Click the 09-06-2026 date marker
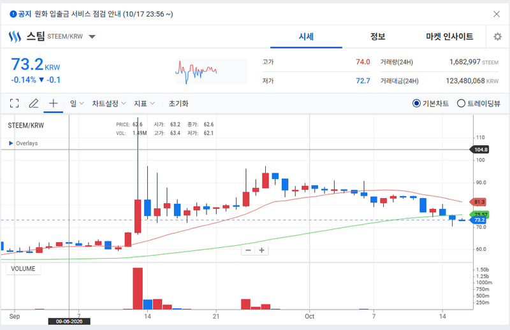The width and height of the screenshot is (510, 330). [x=69, y=321]
